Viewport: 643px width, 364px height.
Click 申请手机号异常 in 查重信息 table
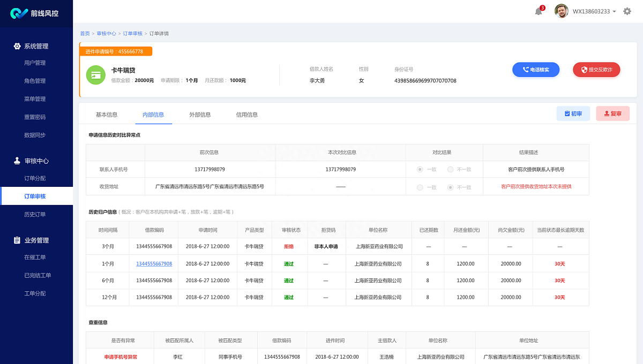tap(121, 357)
